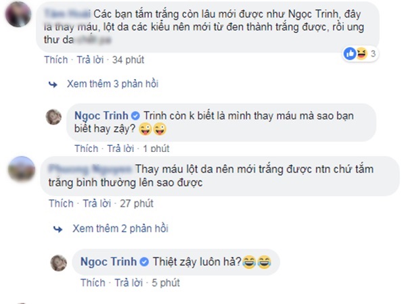This screenshot has height=304, width=406.
Task: Open Ngoc Trinh's avatar in first reply
Action: coord(54,117)
